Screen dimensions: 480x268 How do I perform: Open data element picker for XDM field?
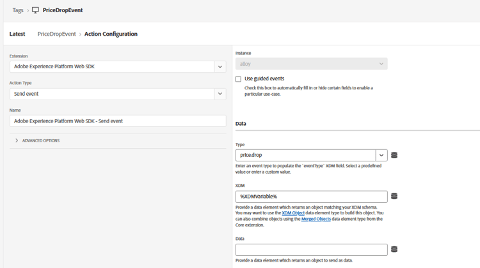pyautogui.click(x=394, y=196)
